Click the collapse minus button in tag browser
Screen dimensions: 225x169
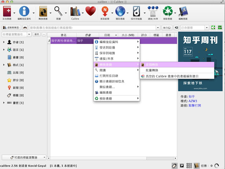(44, 34)
